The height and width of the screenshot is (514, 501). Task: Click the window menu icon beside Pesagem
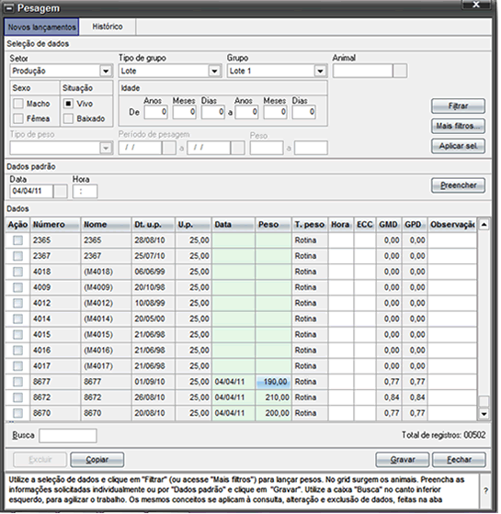(10, 7)
